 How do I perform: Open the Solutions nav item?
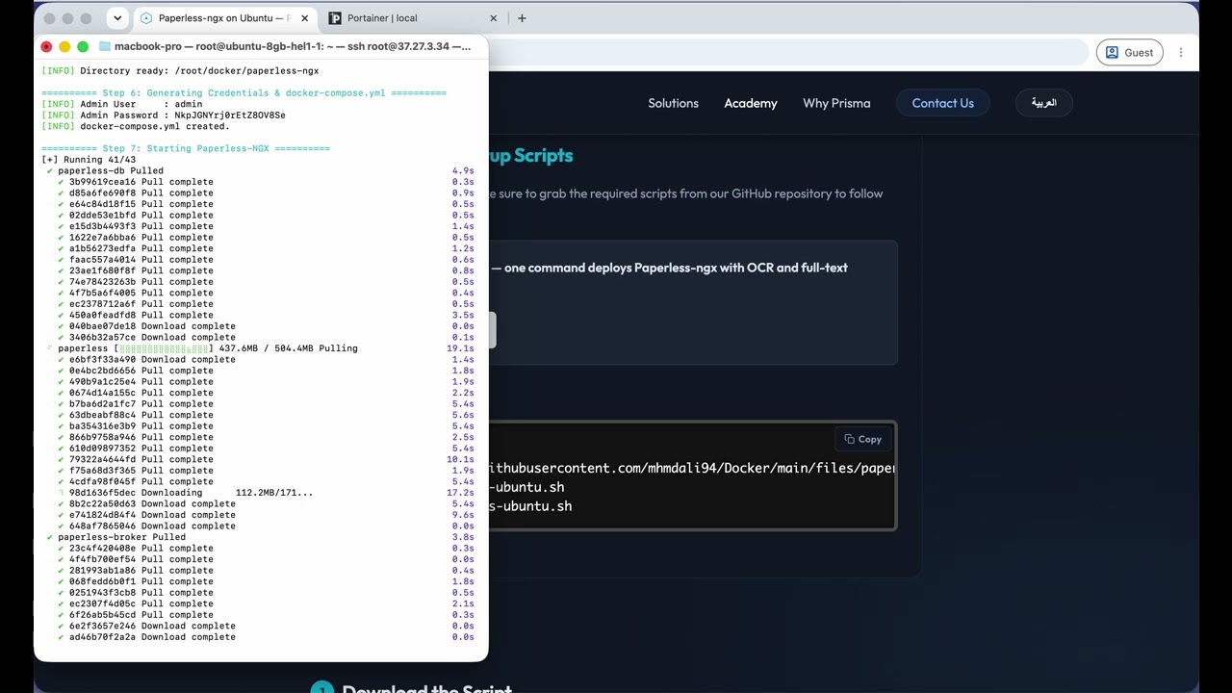(x=673, y=103)
